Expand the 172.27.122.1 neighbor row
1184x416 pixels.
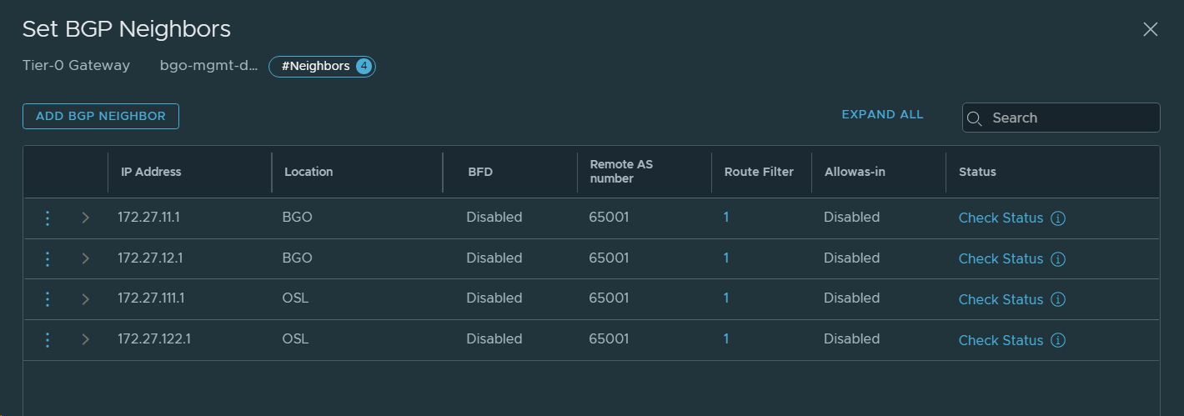(85, 340)
